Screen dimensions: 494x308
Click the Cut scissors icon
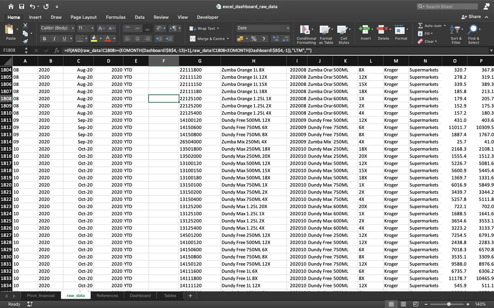pyautogui.click(x=25, y=26)
